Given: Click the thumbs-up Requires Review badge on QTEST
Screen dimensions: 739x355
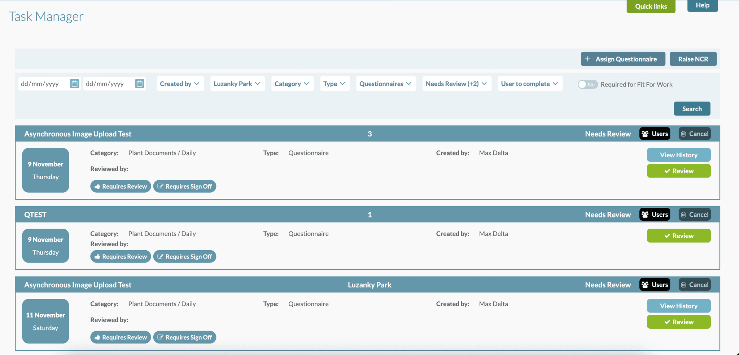Looking at the screenshot, I should point(97,256).
